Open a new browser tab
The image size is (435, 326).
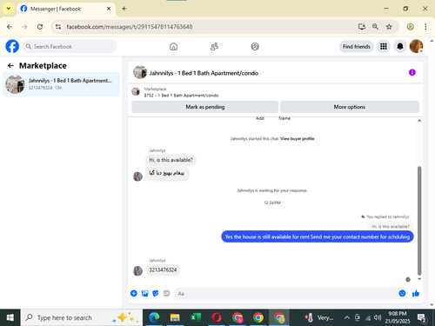pyautogui.click(x=124, y=9)
